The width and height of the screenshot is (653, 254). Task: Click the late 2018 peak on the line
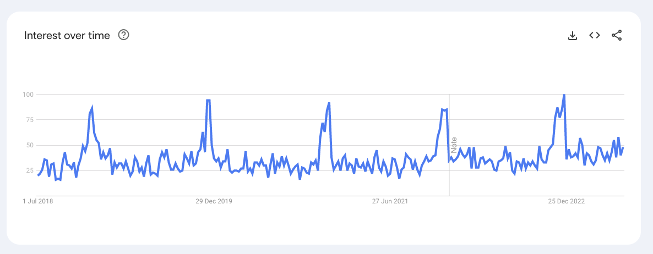(x=92, y=108)
